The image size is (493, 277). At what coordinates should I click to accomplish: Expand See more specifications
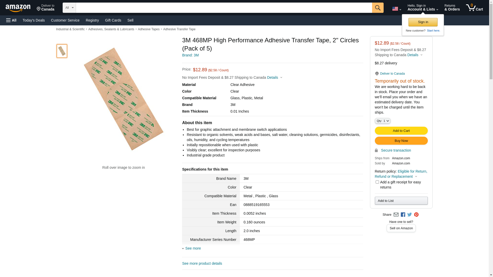tap(193, 248)
